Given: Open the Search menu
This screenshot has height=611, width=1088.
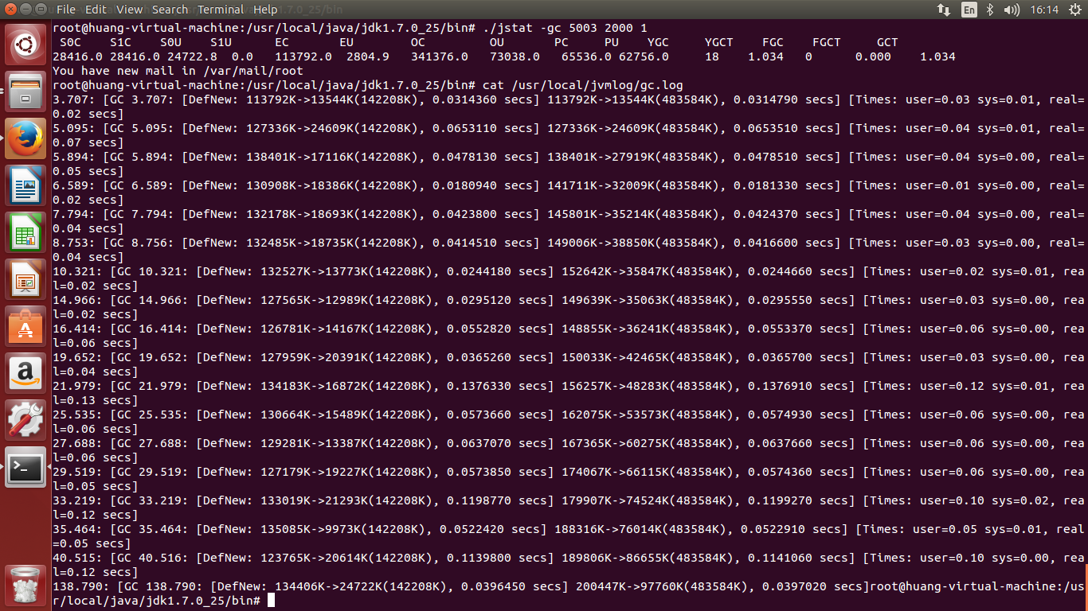Looking at the screenshot, I should pyautogui.click(x=170, y=10).
